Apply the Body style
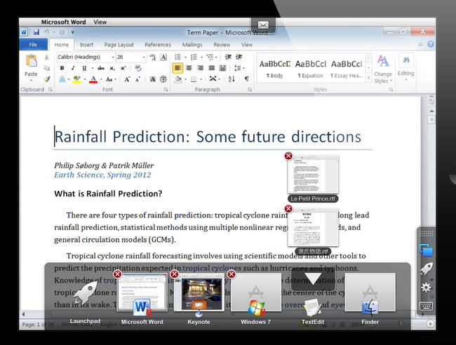The image size is (456, 345). click(x=274, y=69)
